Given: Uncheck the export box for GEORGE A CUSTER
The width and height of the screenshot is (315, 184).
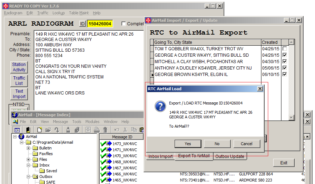Looking at the screenshot, I should [284, 55].
